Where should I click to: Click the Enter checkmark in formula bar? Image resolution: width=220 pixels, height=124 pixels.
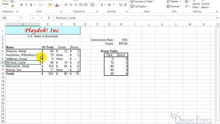click(x=41, y=18)
